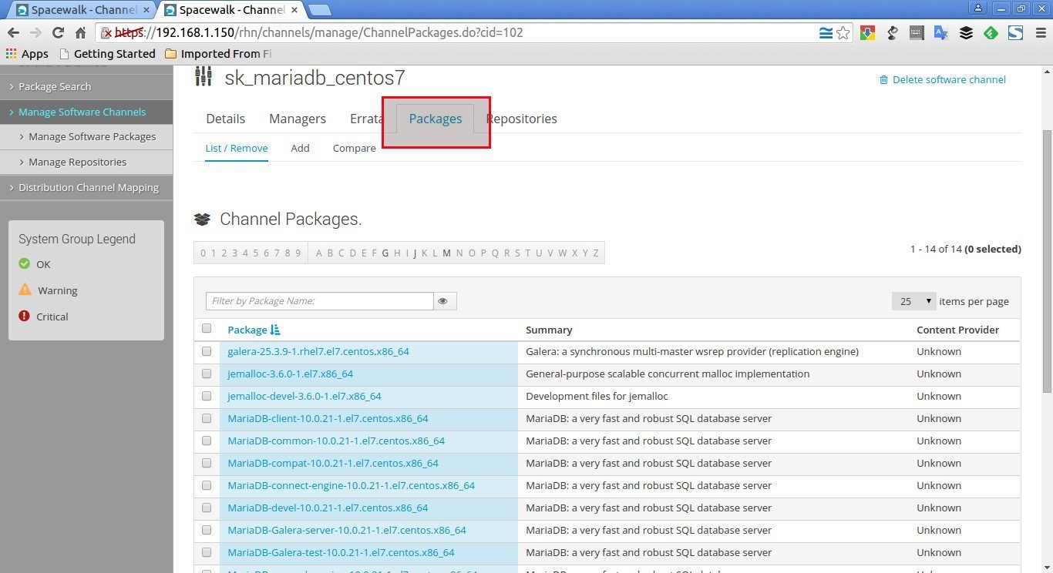Open the Chrome hamburger menu
The height and width of the screenshot is (573, 1053).
[1039, 33]
